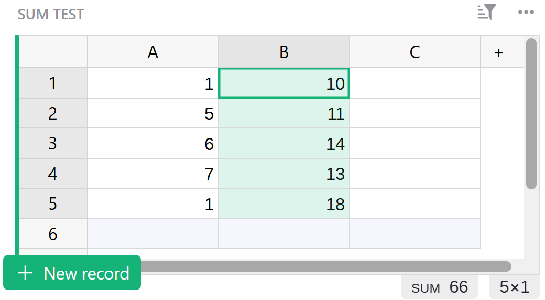The width and height of the screenshot is (545, 300).
Task: Click cell A4 containing 7
Action: click(153, 174)
